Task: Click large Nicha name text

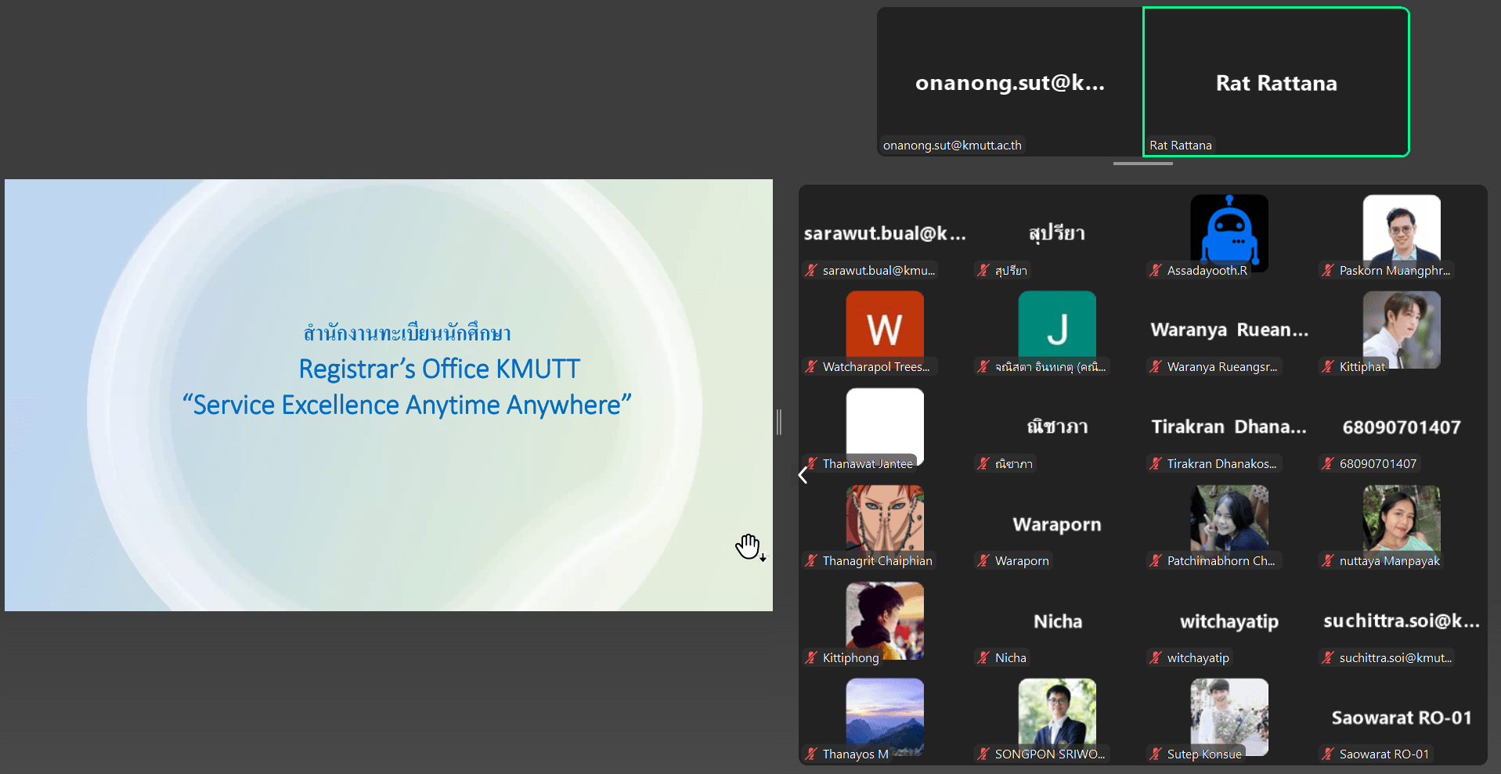Action: [x=1058, y=621]
